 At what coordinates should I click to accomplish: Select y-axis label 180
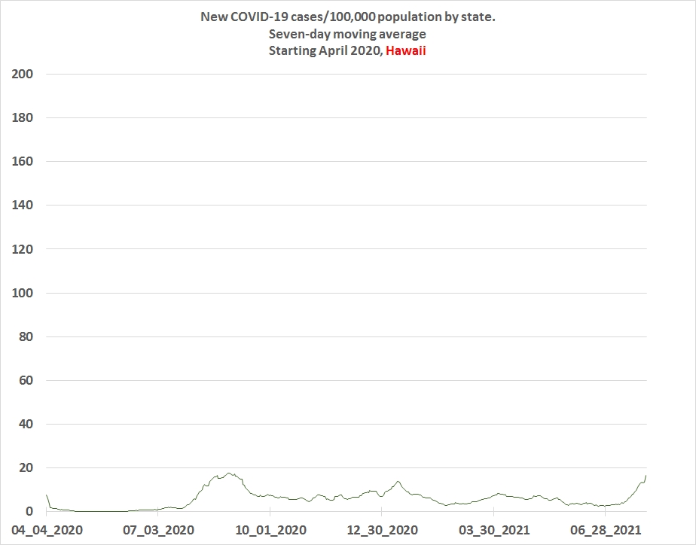(22, 117)
